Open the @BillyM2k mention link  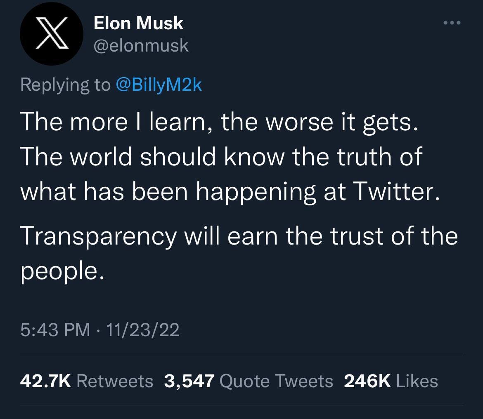pyautogui.click(x=159, y=85)
